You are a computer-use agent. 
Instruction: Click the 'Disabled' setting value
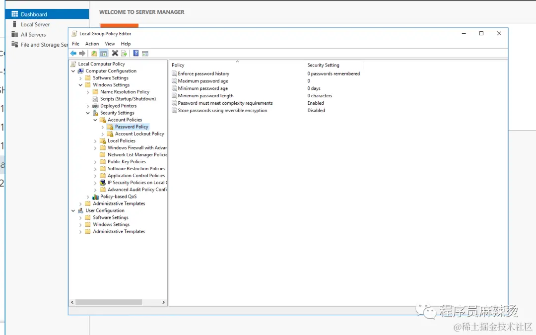[x=316, y=110]
